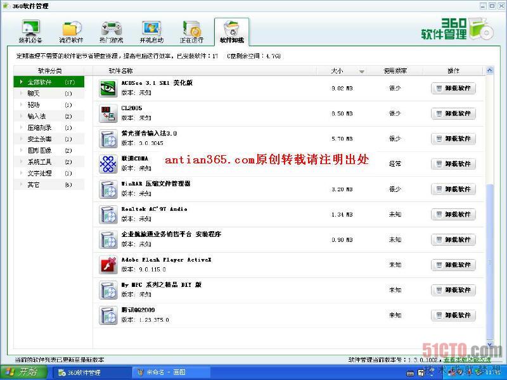Click the software list vertical scrollbar thumb
507x380 pixels.
489,262
